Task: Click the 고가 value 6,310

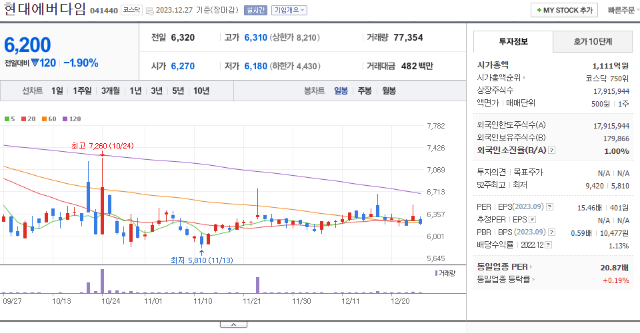Action: point(255,37)
